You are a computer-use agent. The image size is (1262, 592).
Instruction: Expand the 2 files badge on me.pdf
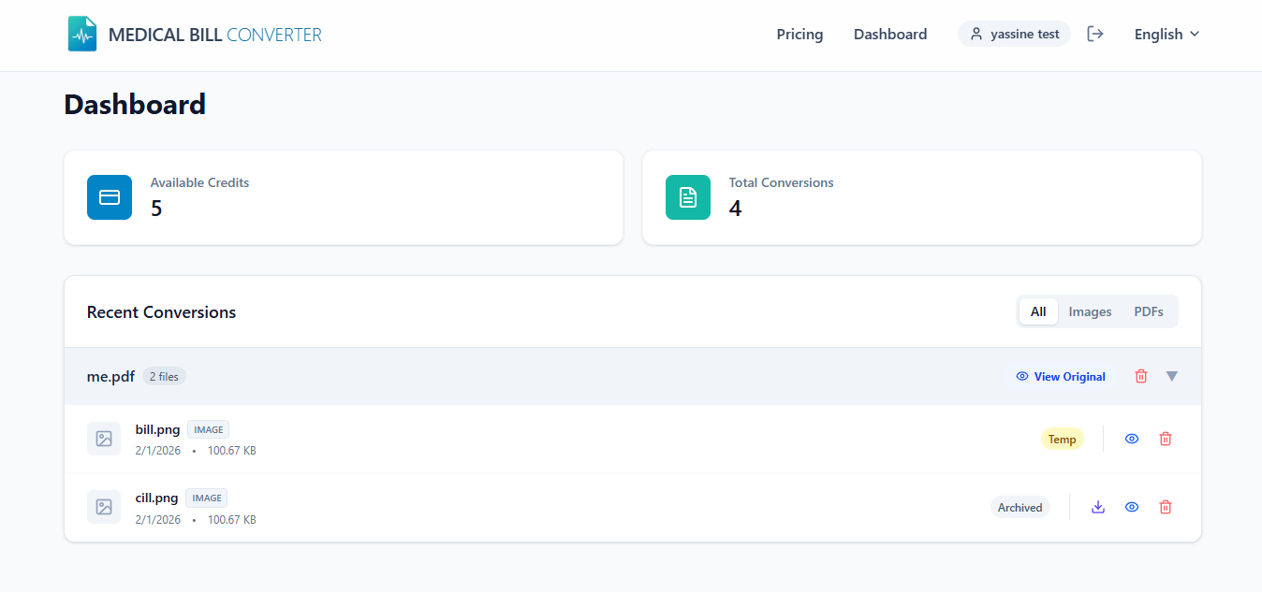pyautogui.click(x=164, y=376)
